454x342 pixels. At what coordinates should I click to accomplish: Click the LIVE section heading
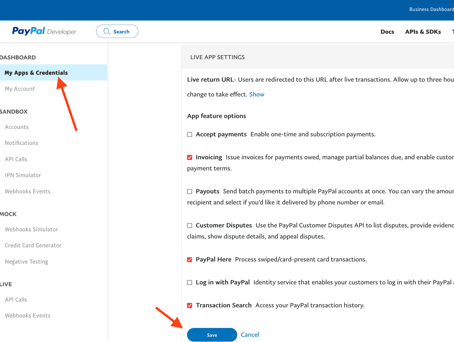click(x=6, y=284)
